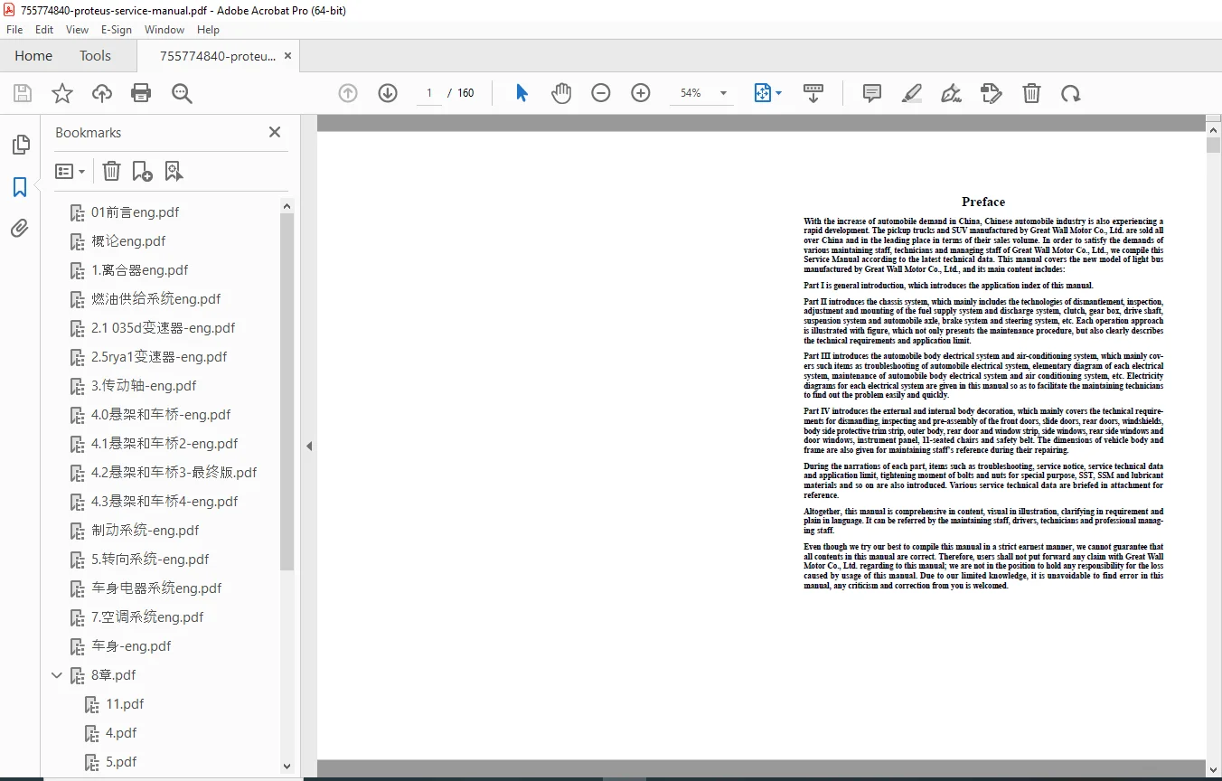
Task: Open the attachments paperclip panel
Action: click(x=20, y=229)
